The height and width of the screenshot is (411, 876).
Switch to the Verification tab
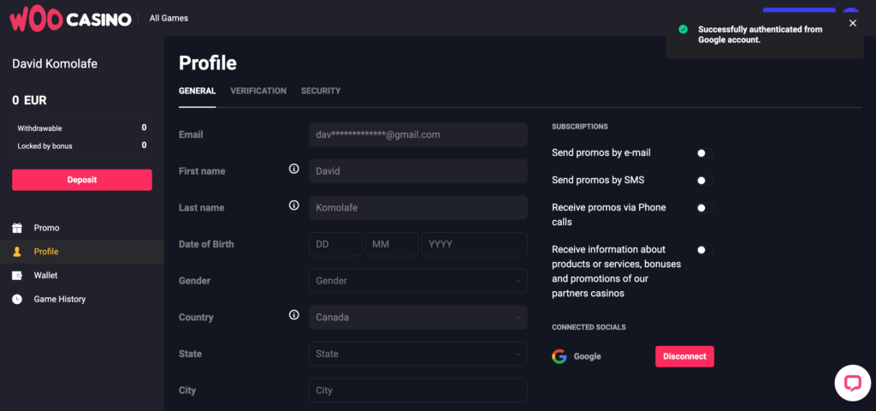(258, 91)
